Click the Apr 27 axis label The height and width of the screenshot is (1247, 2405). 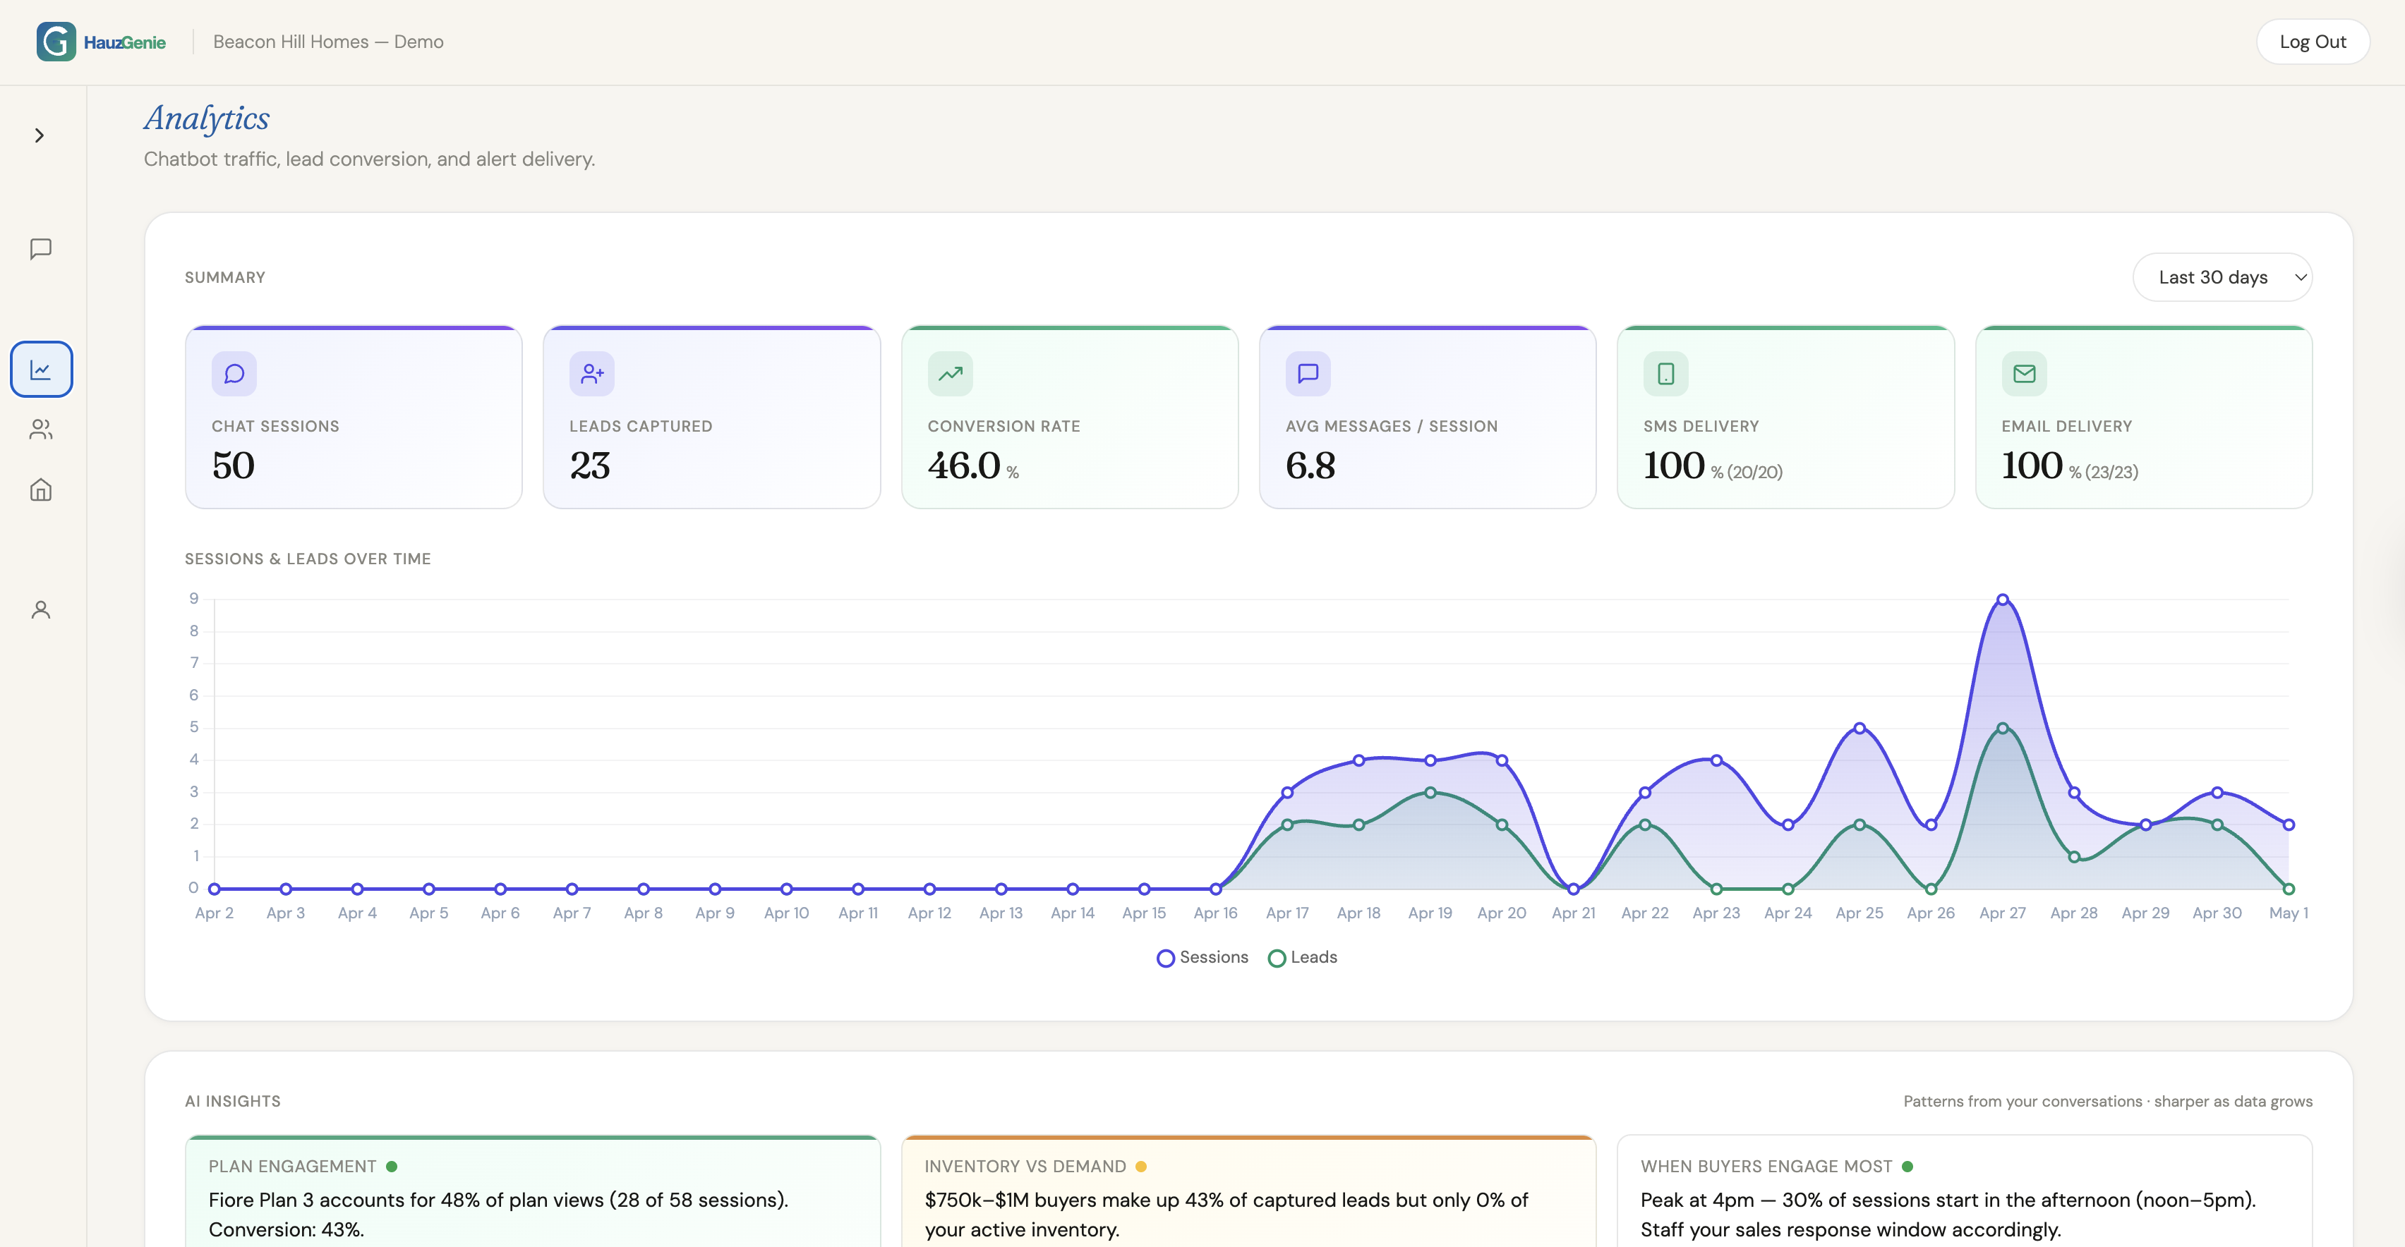click(x=2003, y=913)
